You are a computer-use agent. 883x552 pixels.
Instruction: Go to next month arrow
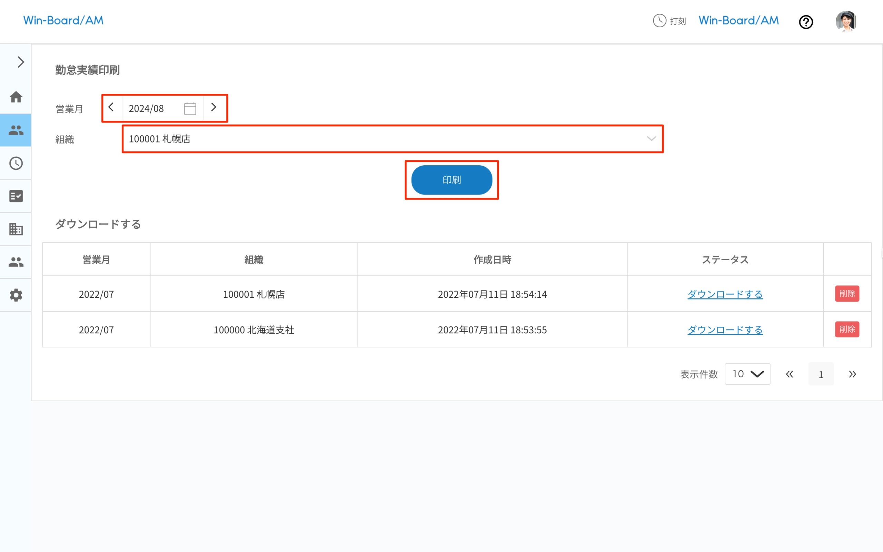tap(214, 107)
